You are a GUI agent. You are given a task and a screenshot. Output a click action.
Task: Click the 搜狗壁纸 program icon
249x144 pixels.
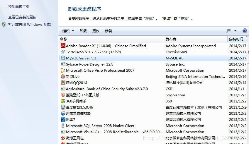pos(63,95)
